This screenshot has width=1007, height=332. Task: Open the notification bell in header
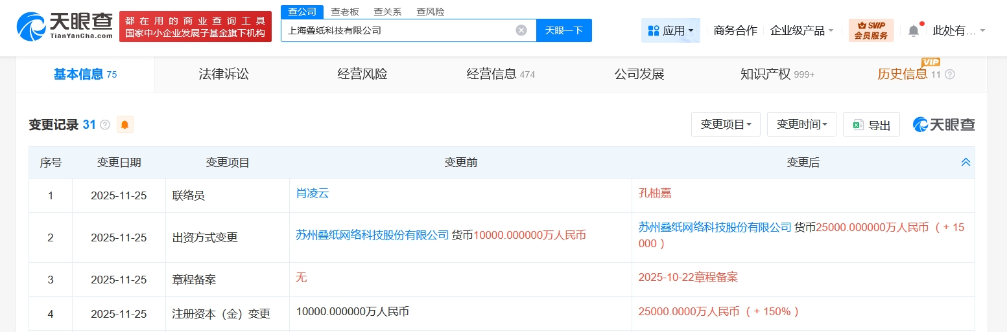pyautogui.click(x=914, y=30)
